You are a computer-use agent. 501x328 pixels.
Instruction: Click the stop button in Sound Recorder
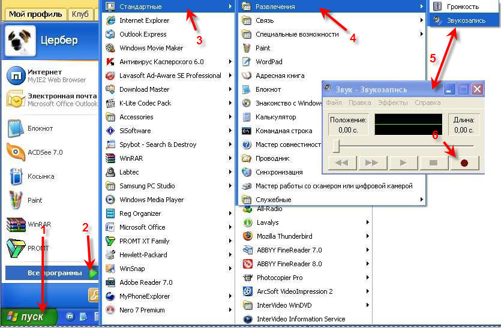click(x=433, y=163)
